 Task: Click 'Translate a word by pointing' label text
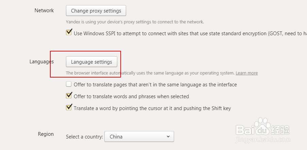coord(152,108)
